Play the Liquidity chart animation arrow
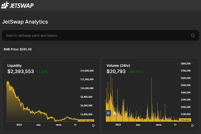 (x=93, y=126)
